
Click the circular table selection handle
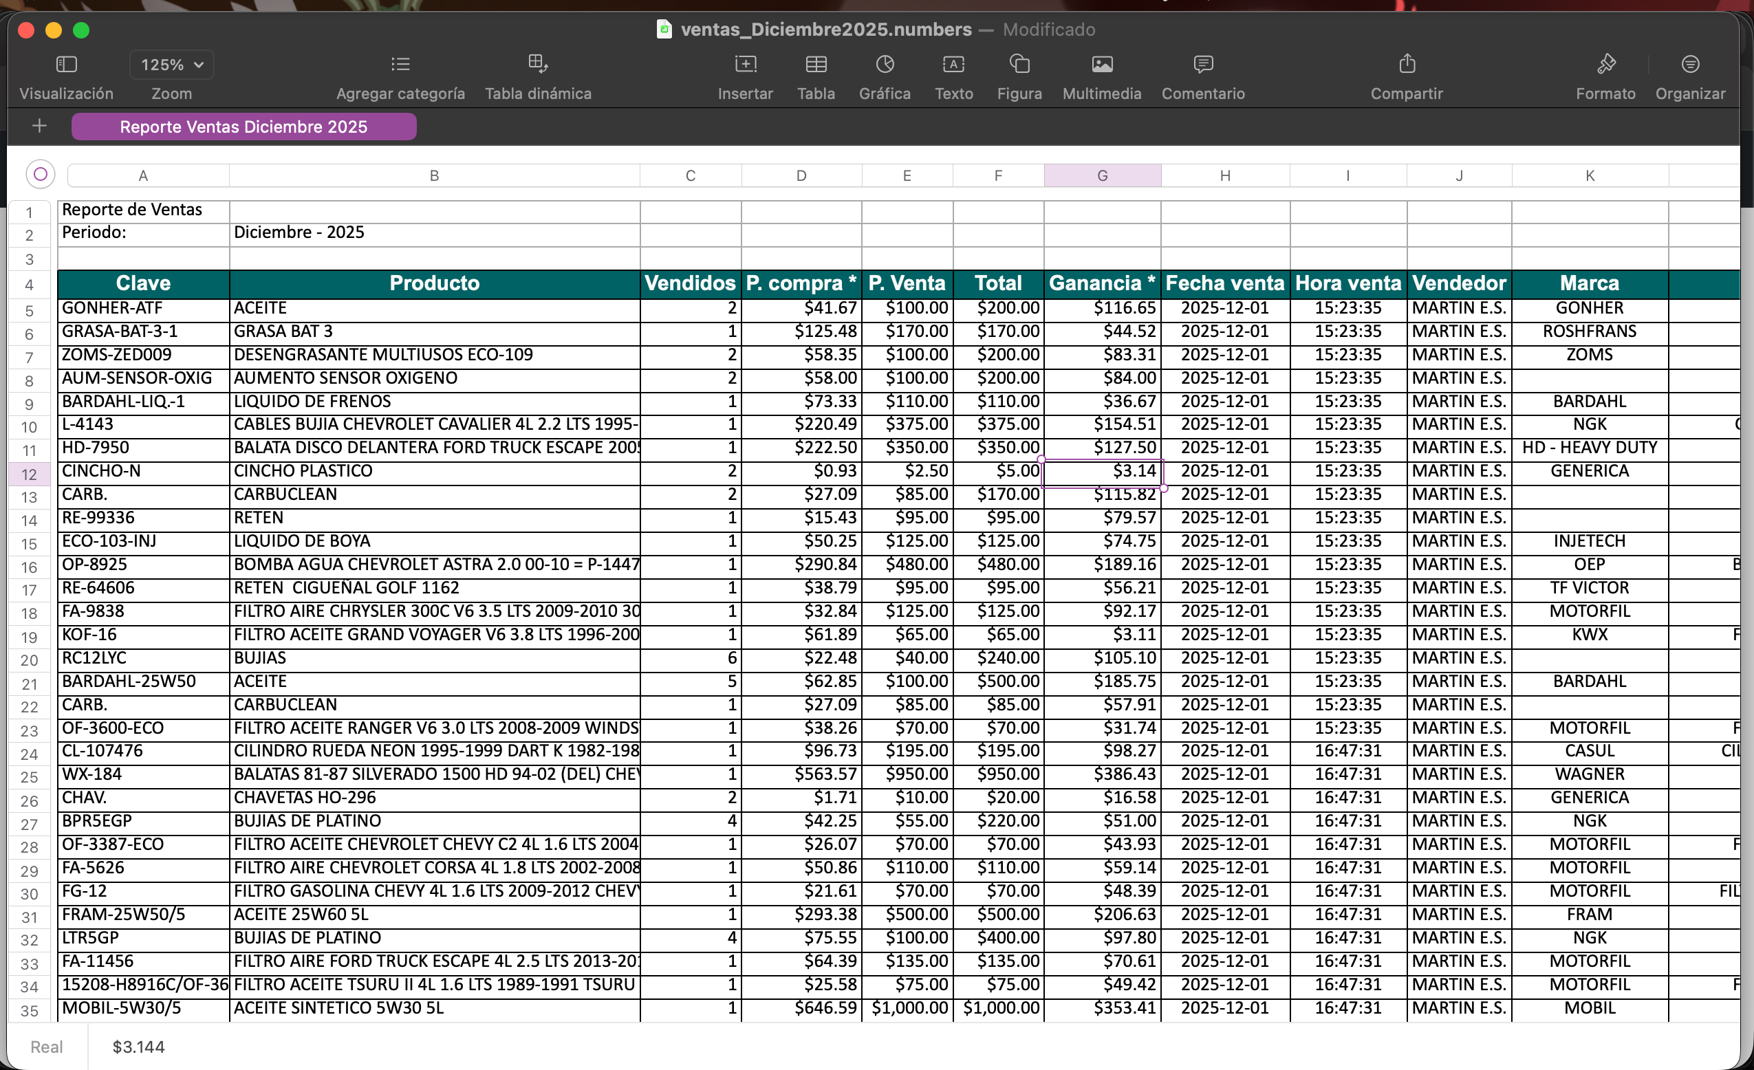coord(41,174)
